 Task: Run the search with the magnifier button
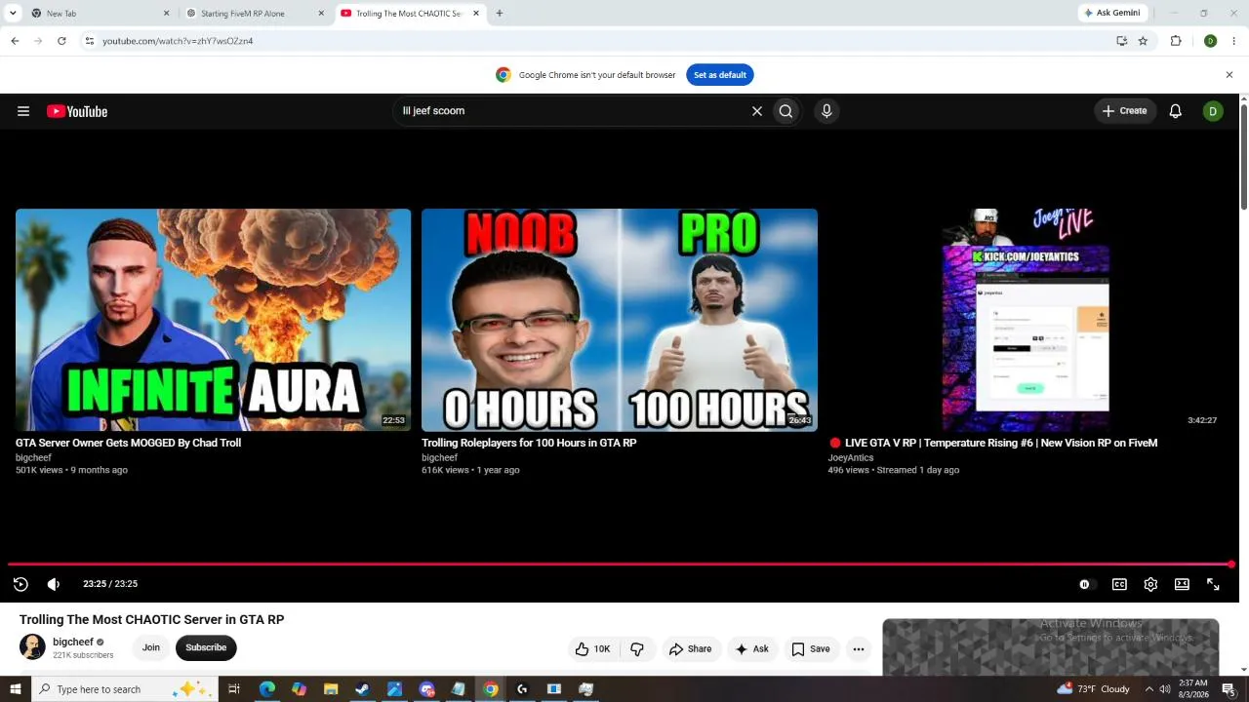[786, 111]
